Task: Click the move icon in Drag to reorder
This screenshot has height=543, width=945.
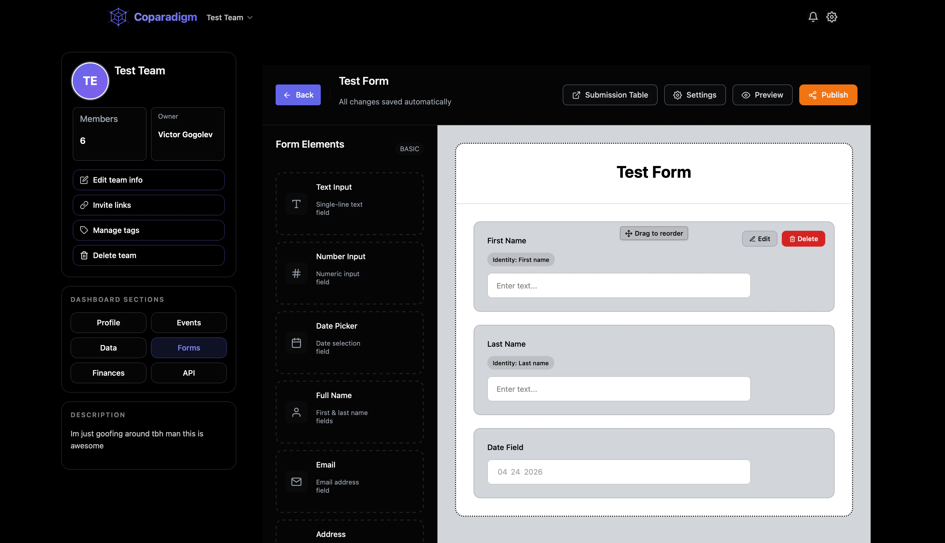Action: (x=629, y=233)
